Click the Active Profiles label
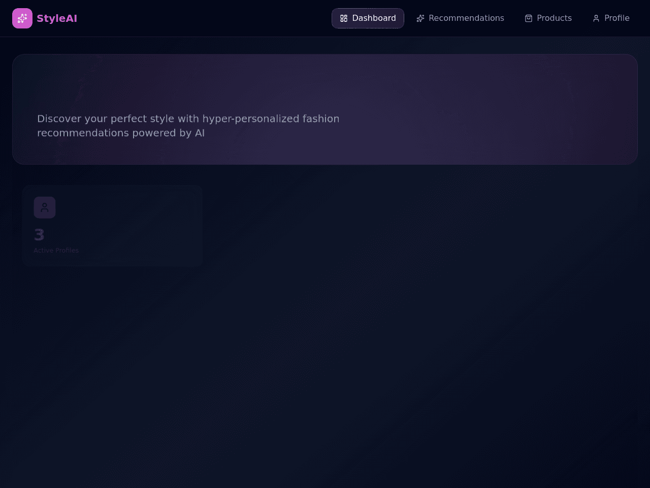Screen dimensions: 650x488 pyautogui.click(x=56, y=251)
